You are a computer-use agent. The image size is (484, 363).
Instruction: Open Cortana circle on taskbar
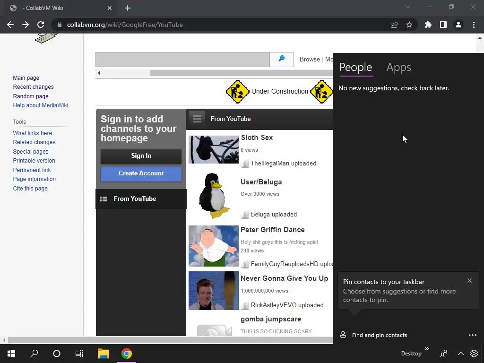(57, 354)
